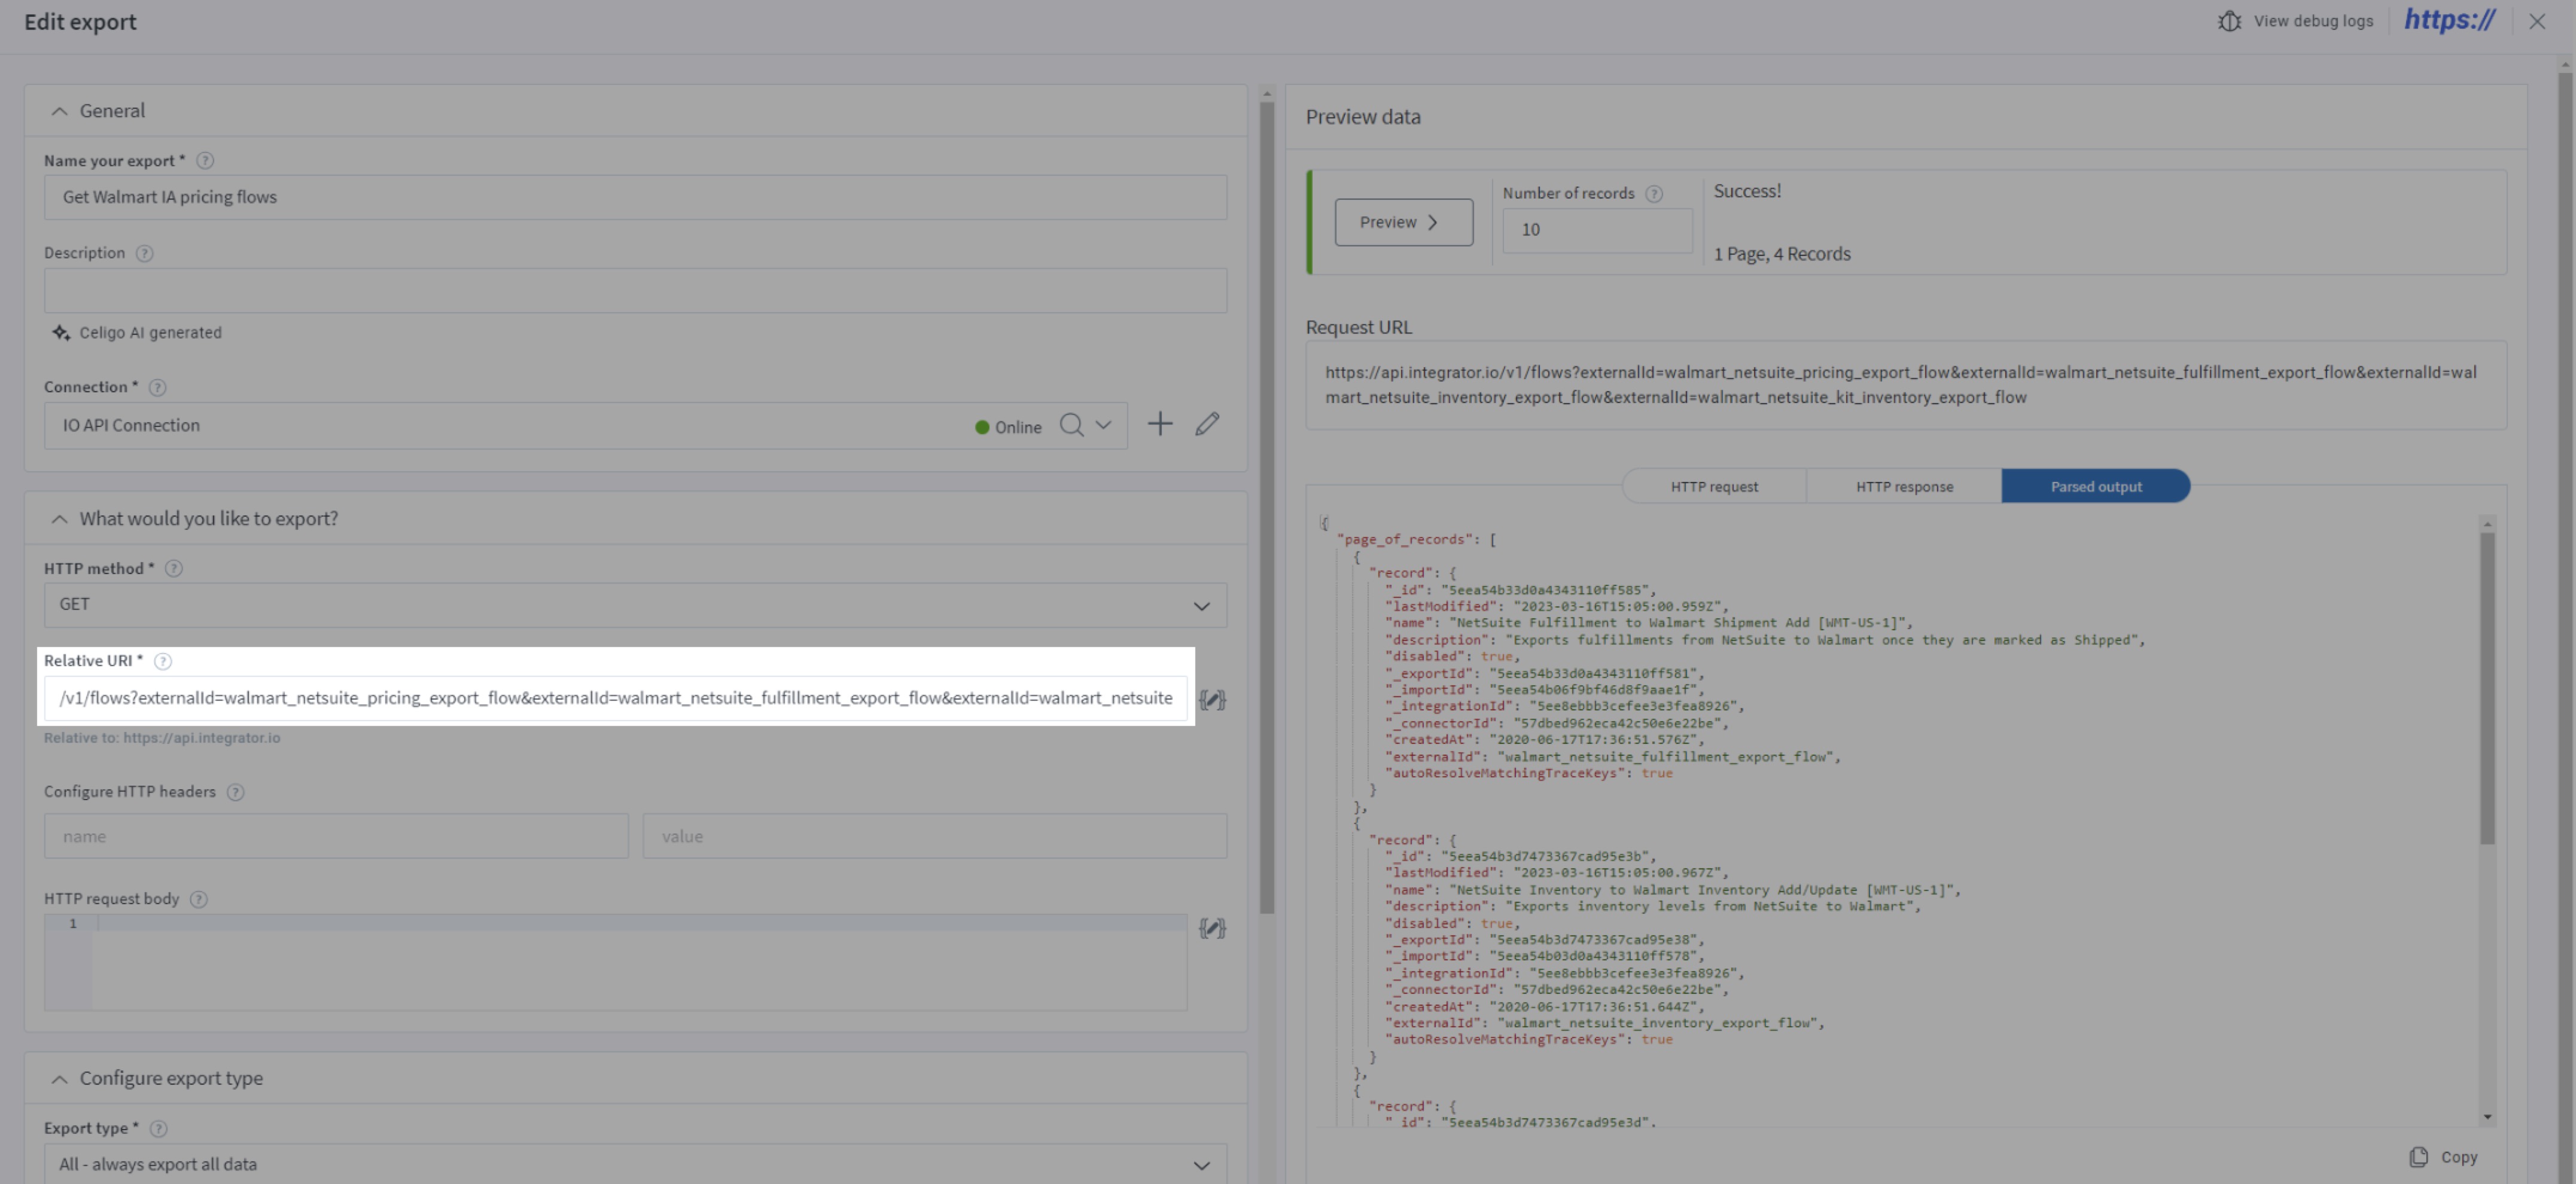Click help icon beside Export type
Image resolution: width=2576 pixels, height=1184 pixels.
[158, 1129]
